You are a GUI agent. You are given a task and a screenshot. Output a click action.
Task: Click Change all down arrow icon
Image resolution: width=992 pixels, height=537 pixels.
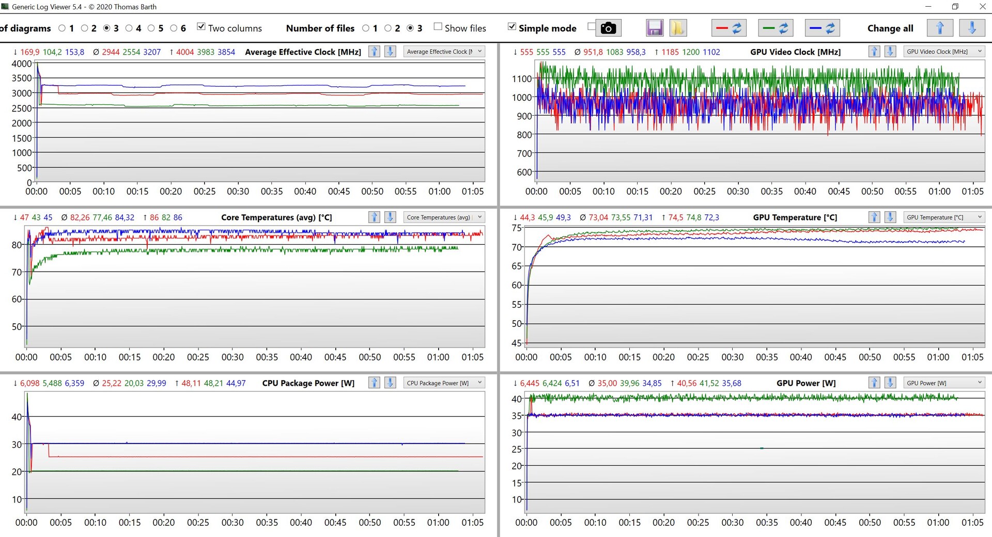point(972,28)
